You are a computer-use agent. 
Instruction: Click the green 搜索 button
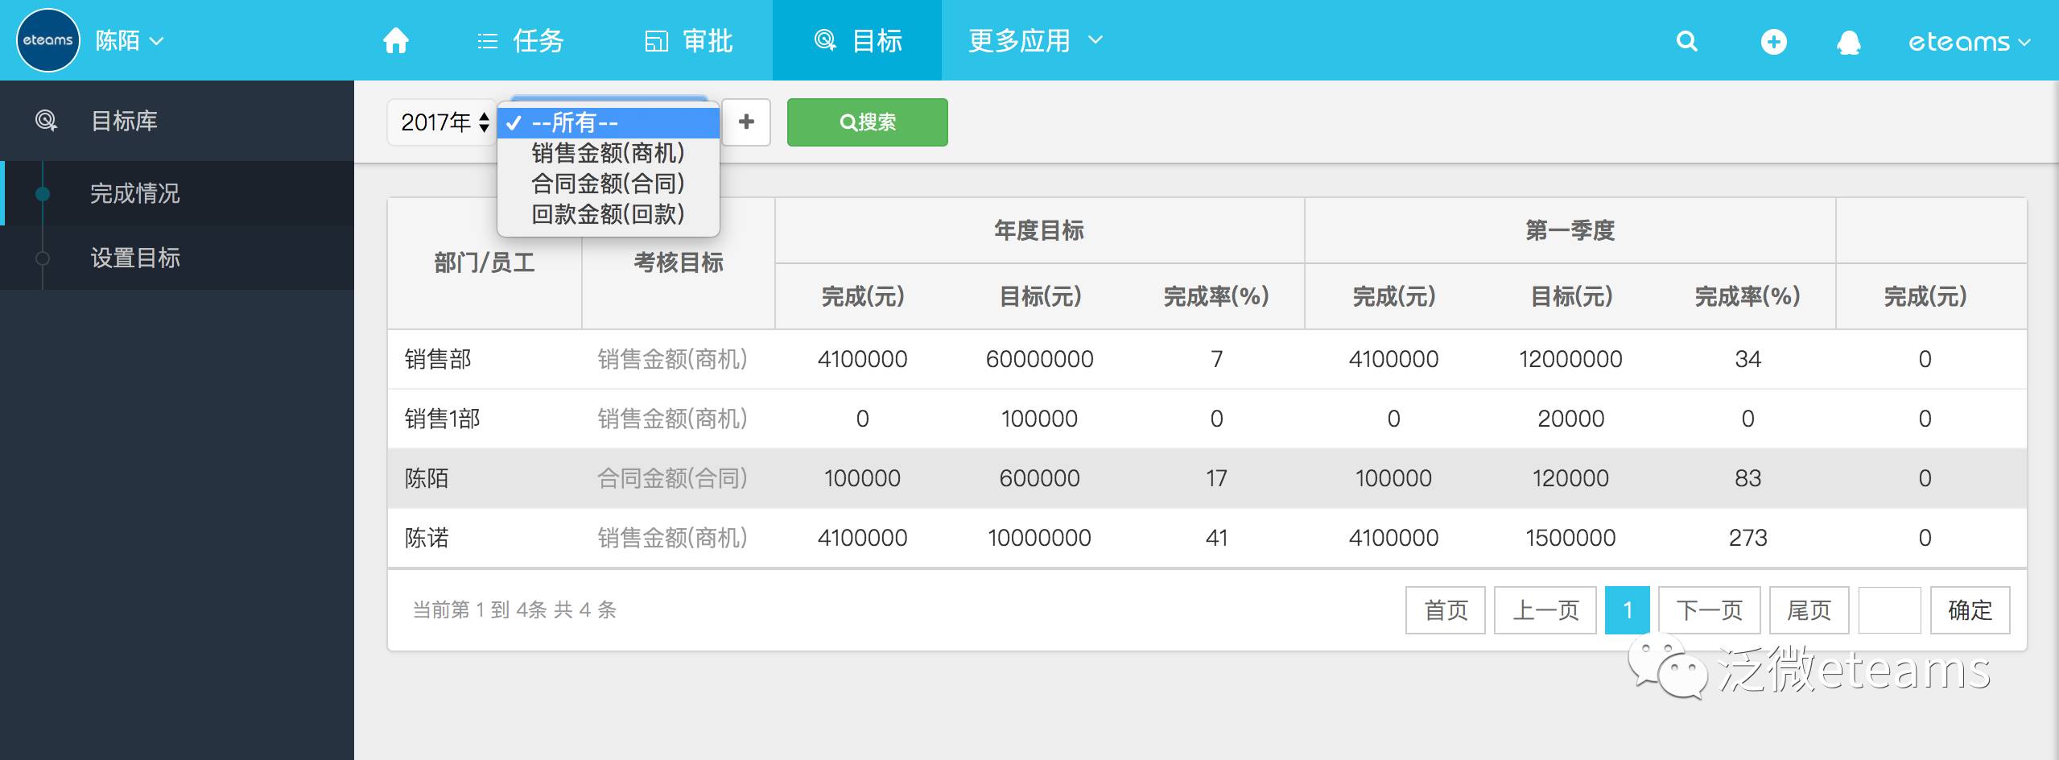867,122
